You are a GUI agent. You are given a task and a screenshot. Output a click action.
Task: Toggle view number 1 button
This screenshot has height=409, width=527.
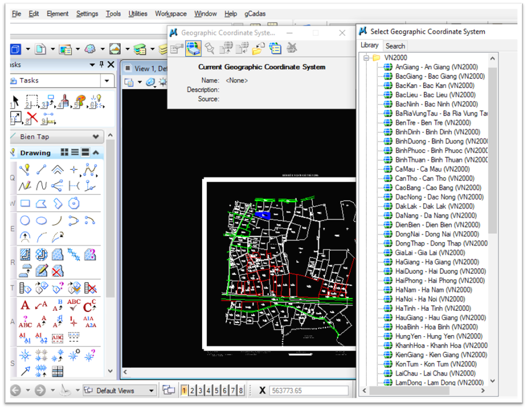click(185, 391)
